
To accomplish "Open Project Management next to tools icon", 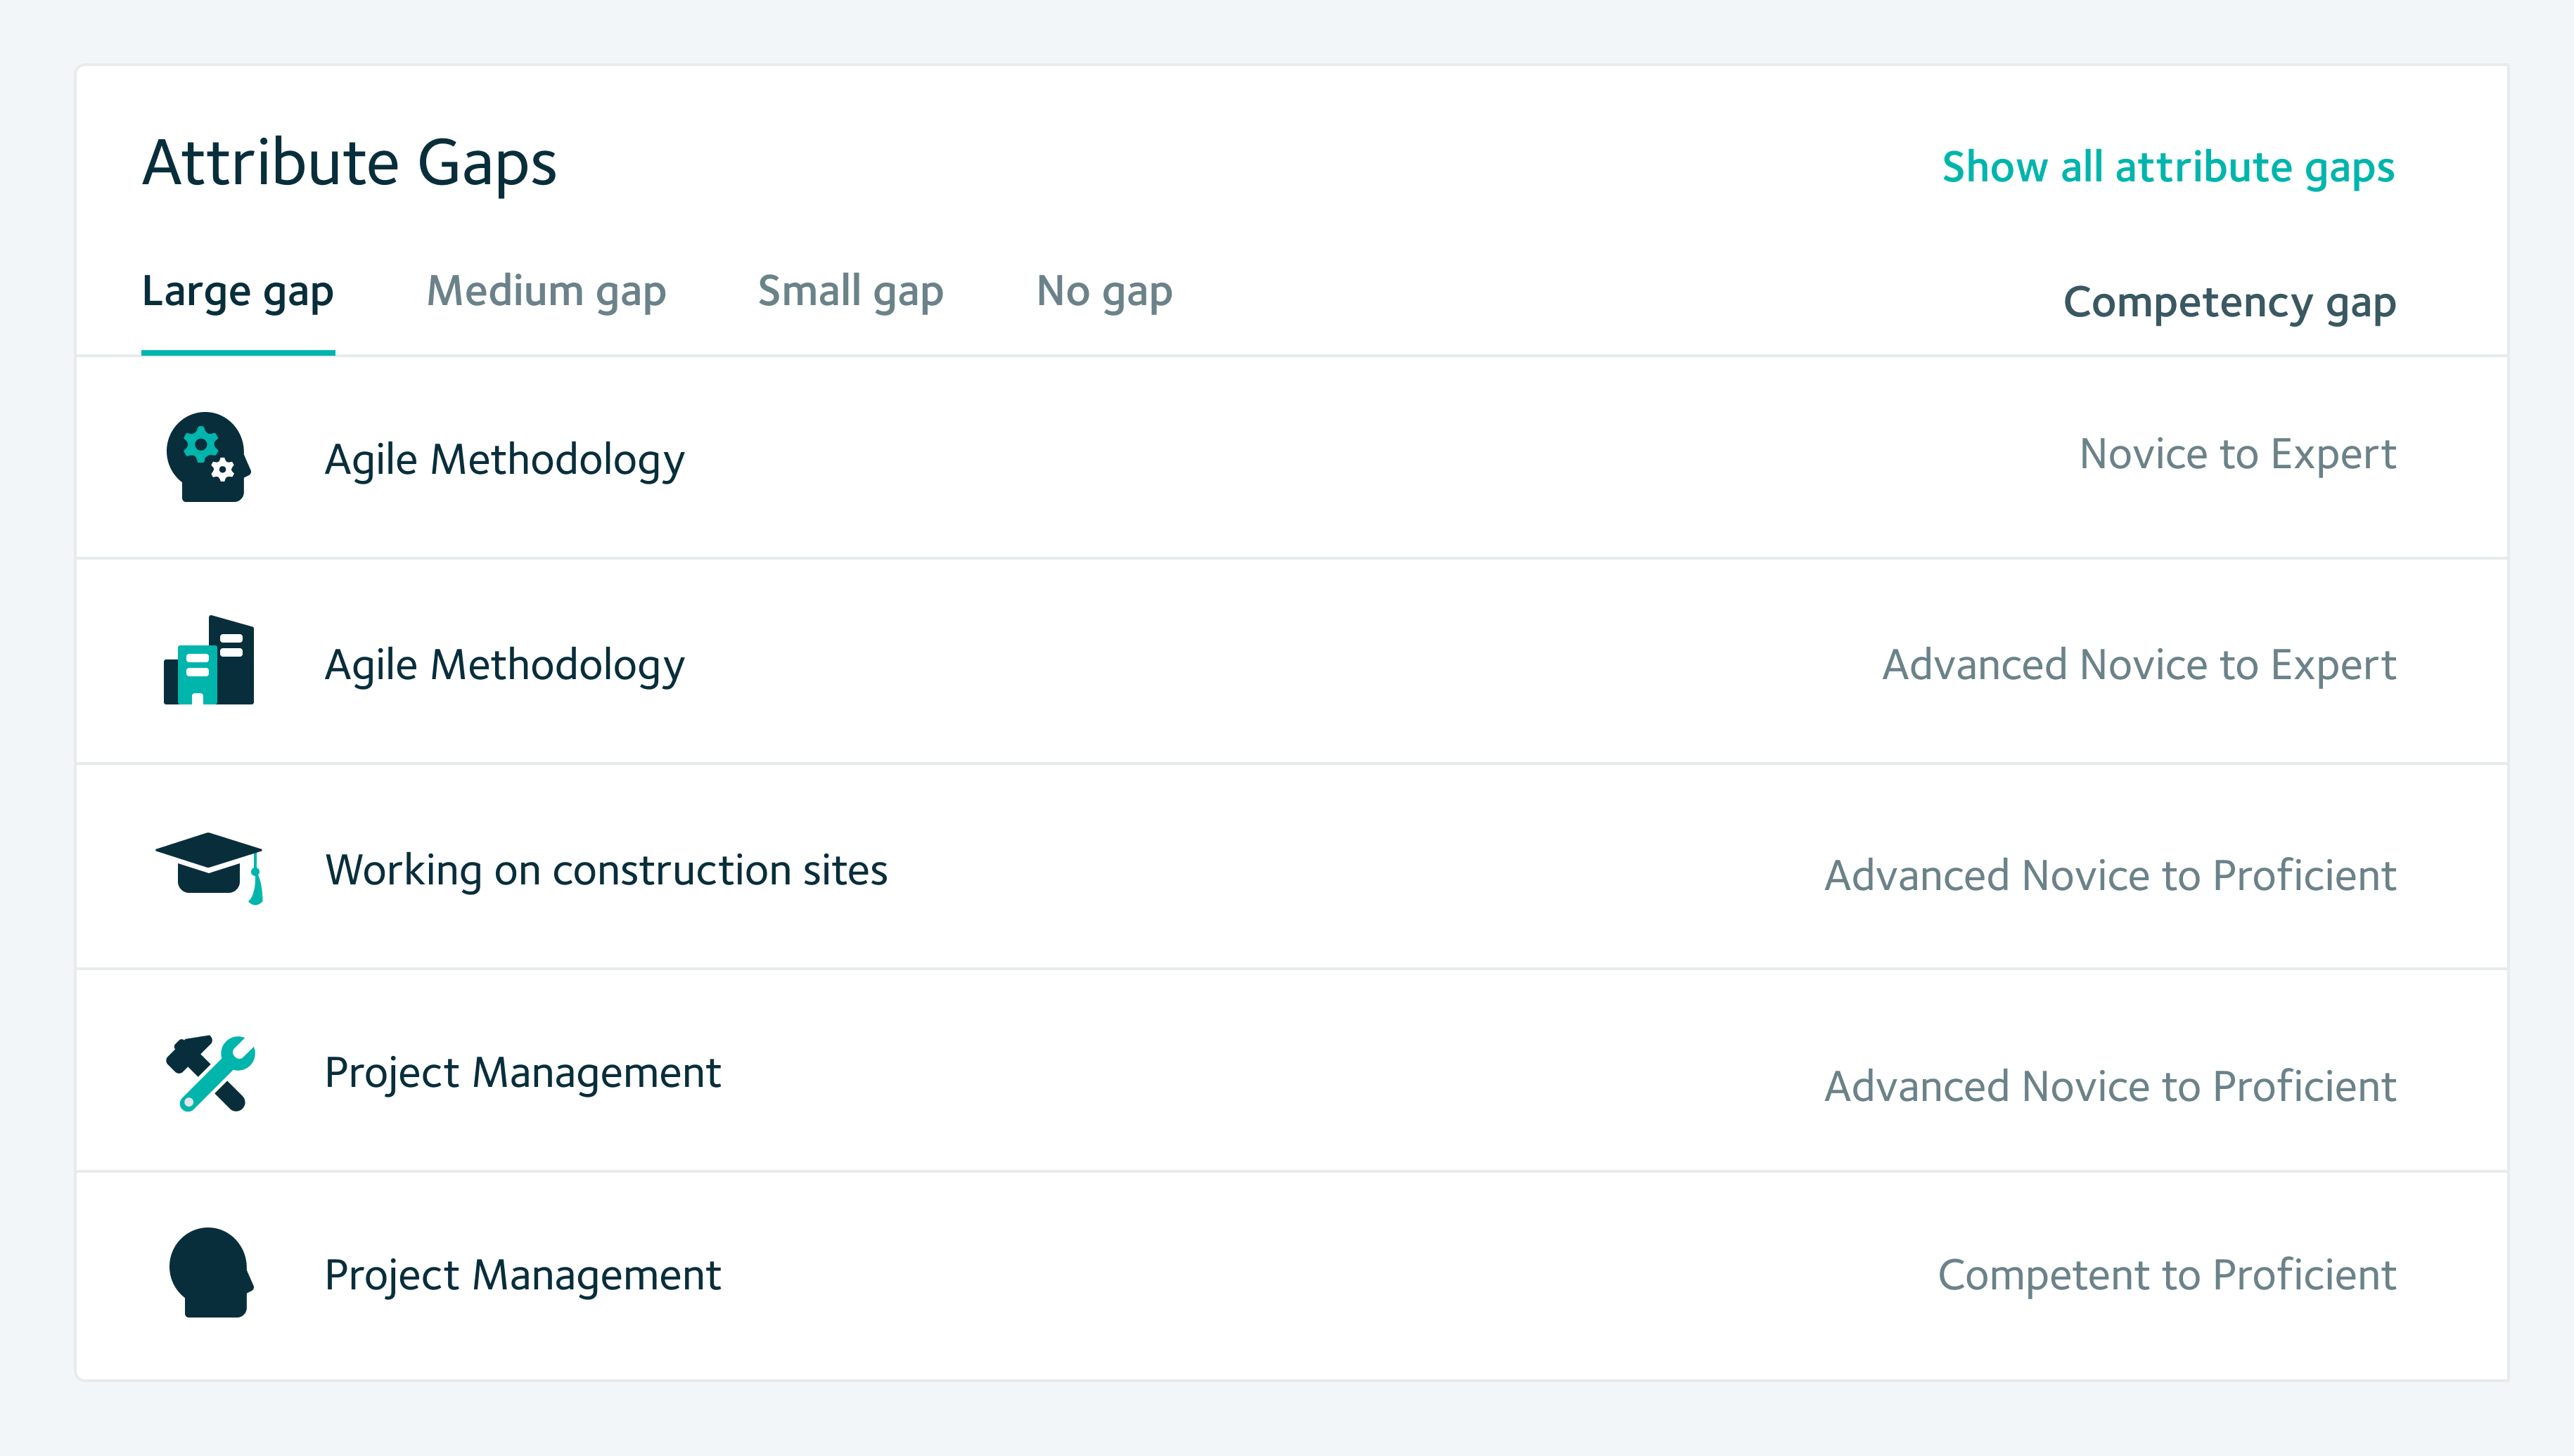I will click(522, 1073).
